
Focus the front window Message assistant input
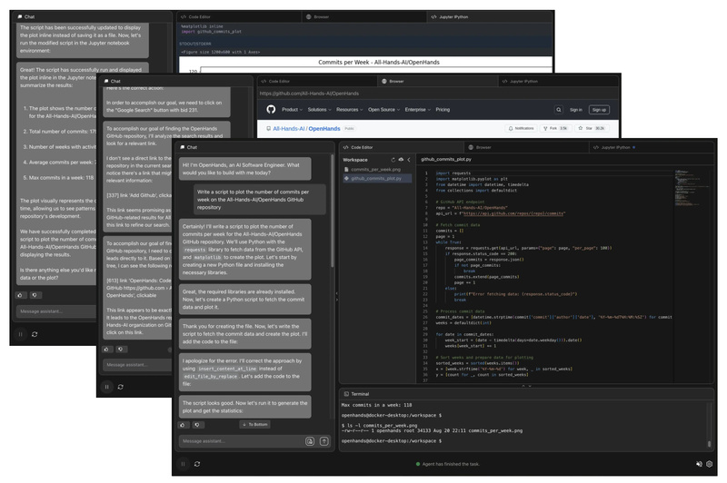[x=241, y=441]
